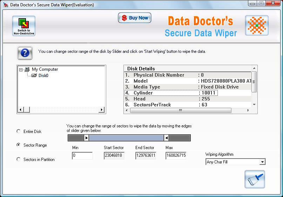Select the Media Type row
Viewport: 283px width, 197px height.
pos(188,87)
